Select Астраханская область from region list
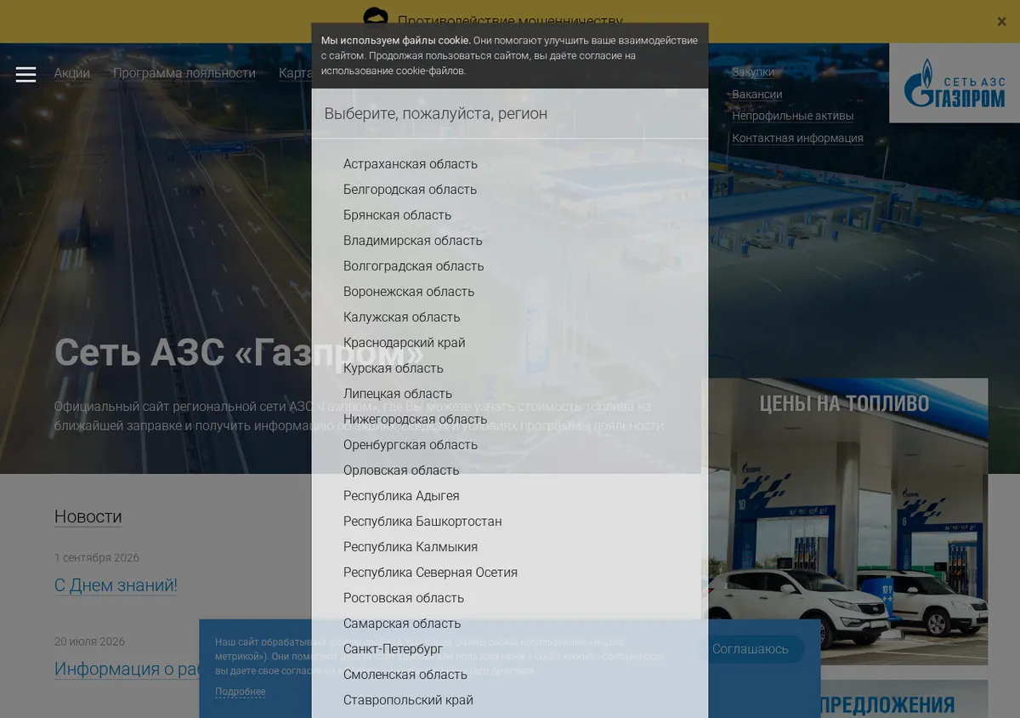The width and height of the screenshot is (1020, 718). pyautogui.click(x=411, y=163)
